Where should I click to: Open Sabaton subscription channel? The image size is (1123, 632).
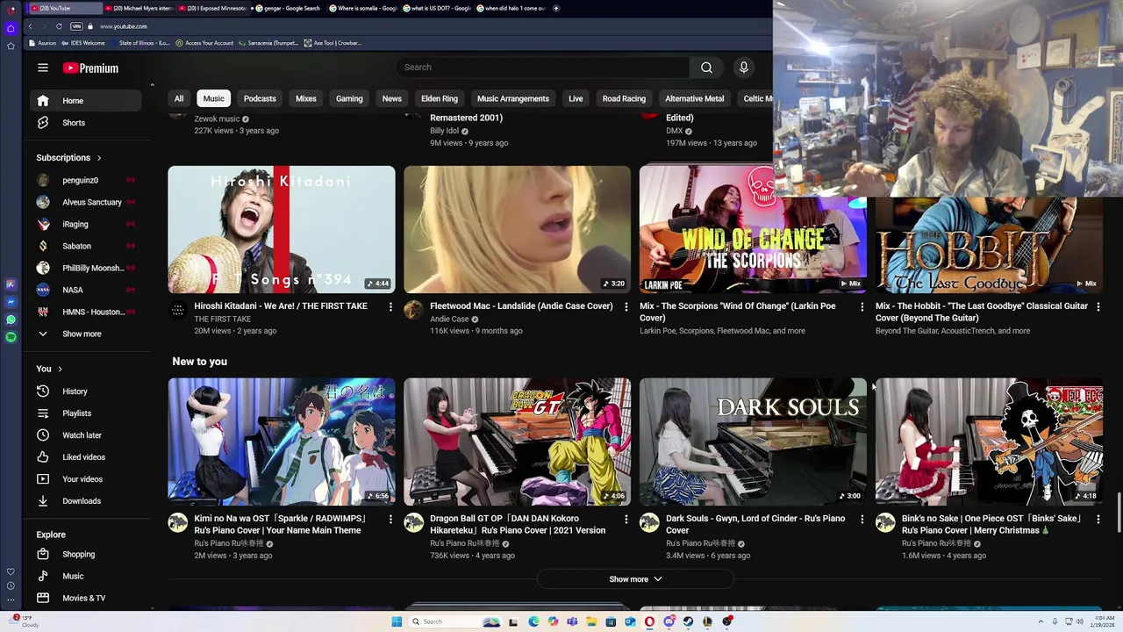86,247
